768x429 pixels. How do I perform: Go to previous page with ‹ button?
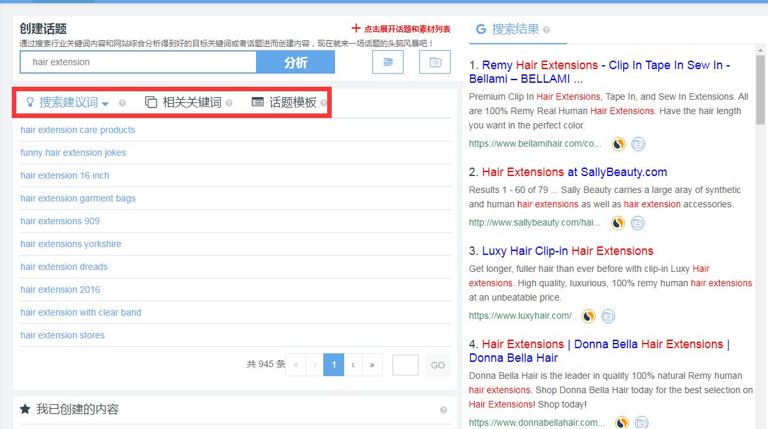(x=315, y=365)
